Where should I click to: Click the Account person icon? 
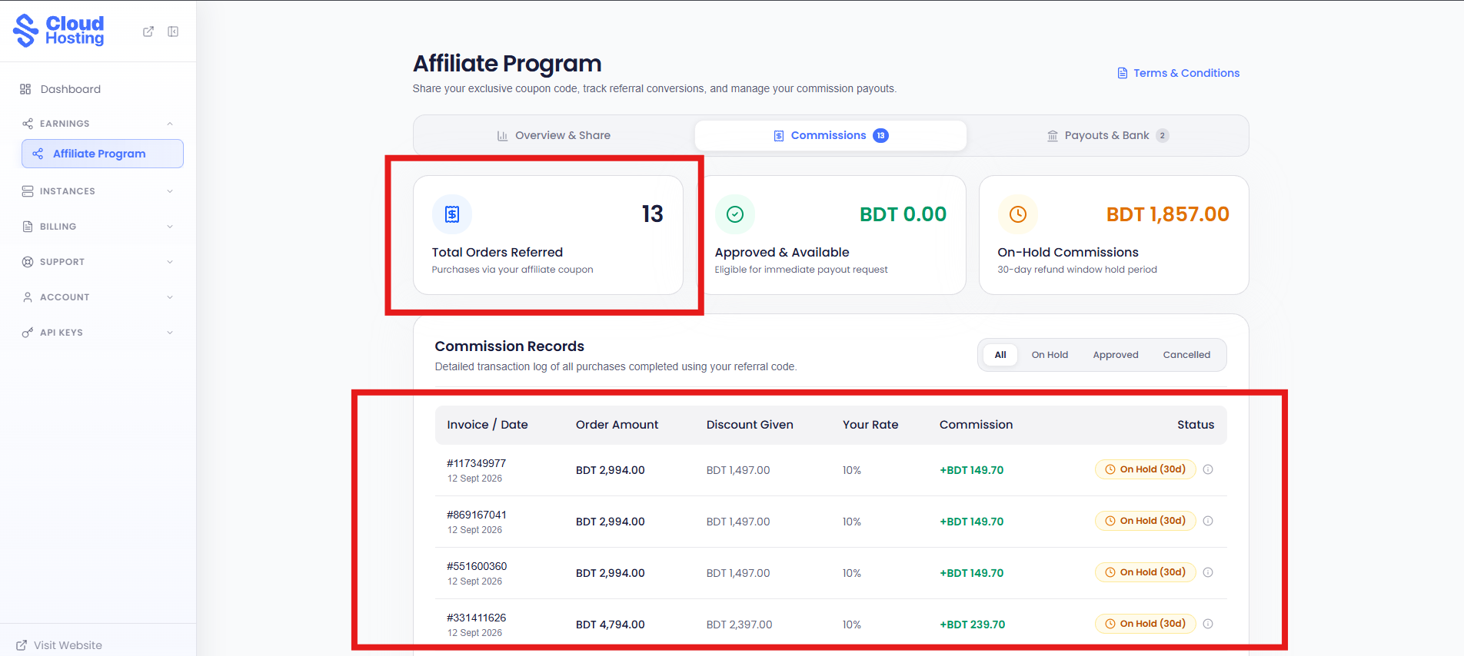coord(28,297)
